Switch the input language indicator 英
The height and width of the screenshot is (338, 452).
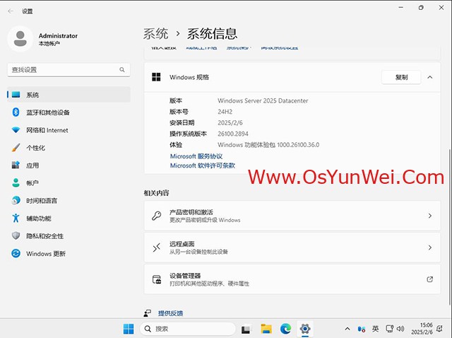pos(375,329)
